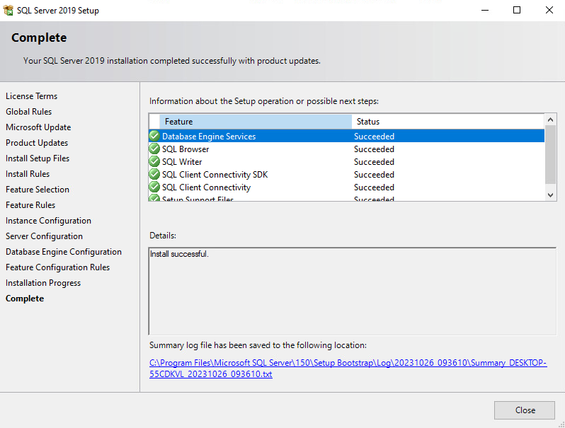Click the Server Configuration step
The width and height of the screenshot is (565, 428).
point(44,236)
